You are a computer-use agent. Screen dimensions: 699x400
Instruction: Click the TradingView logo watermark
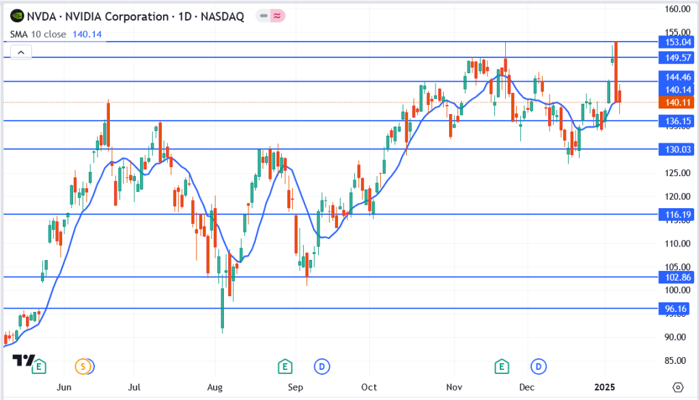pyautogui.click(x=25, y=361)
